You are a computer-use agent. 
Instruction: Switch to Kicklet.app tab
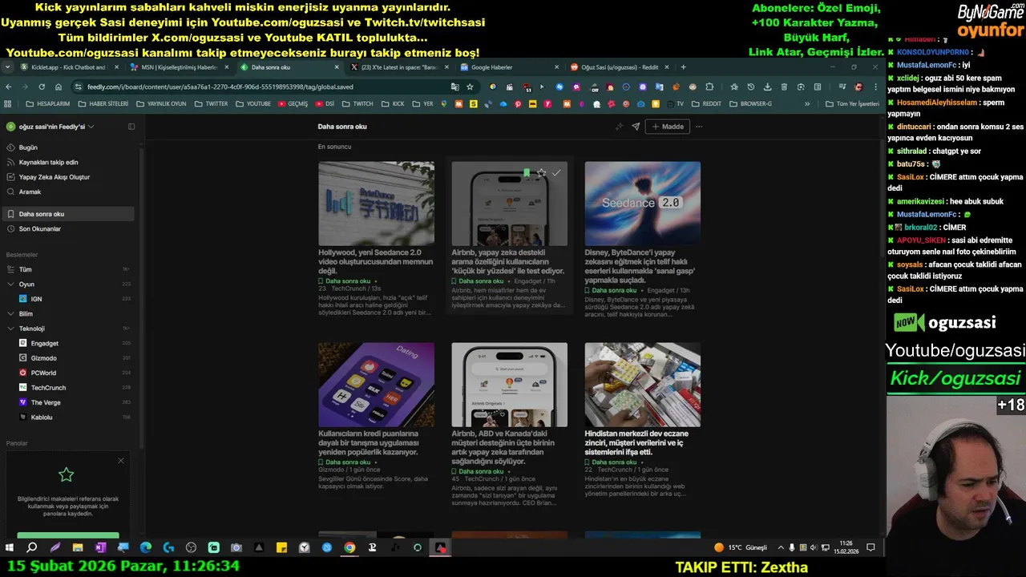[x=68, y=67]
